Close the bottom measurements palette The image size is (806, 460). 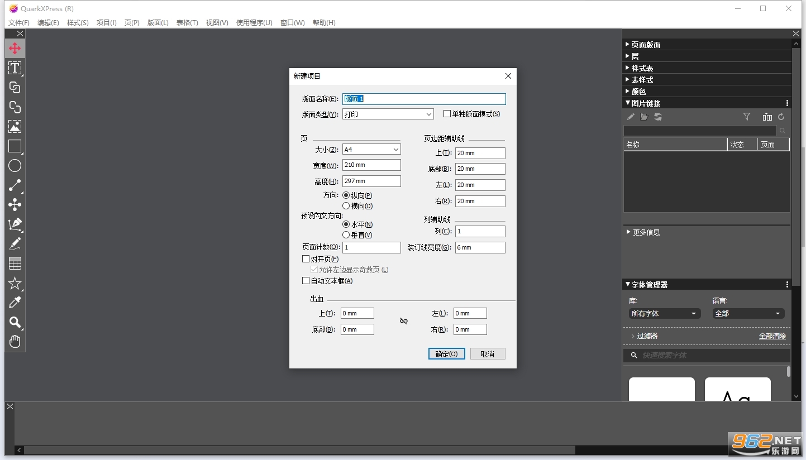[10, 406]
